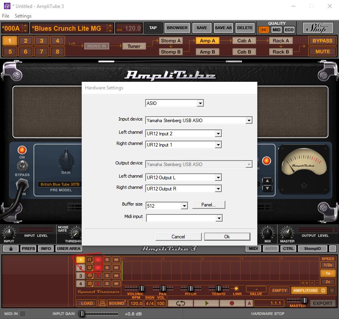Open the Custom Shop logo button
This screenshot has width=339, height=319.
click(317, 28)
